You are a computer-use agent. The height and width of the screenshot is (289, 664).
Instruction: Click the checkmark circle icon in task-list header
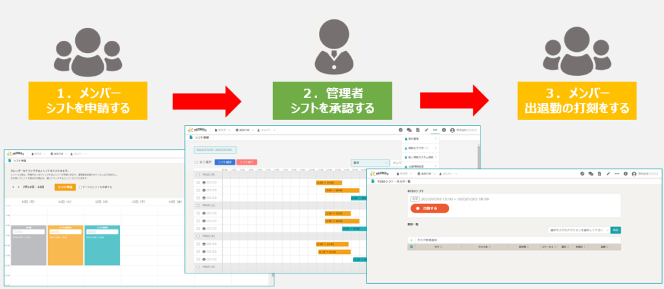581,174
